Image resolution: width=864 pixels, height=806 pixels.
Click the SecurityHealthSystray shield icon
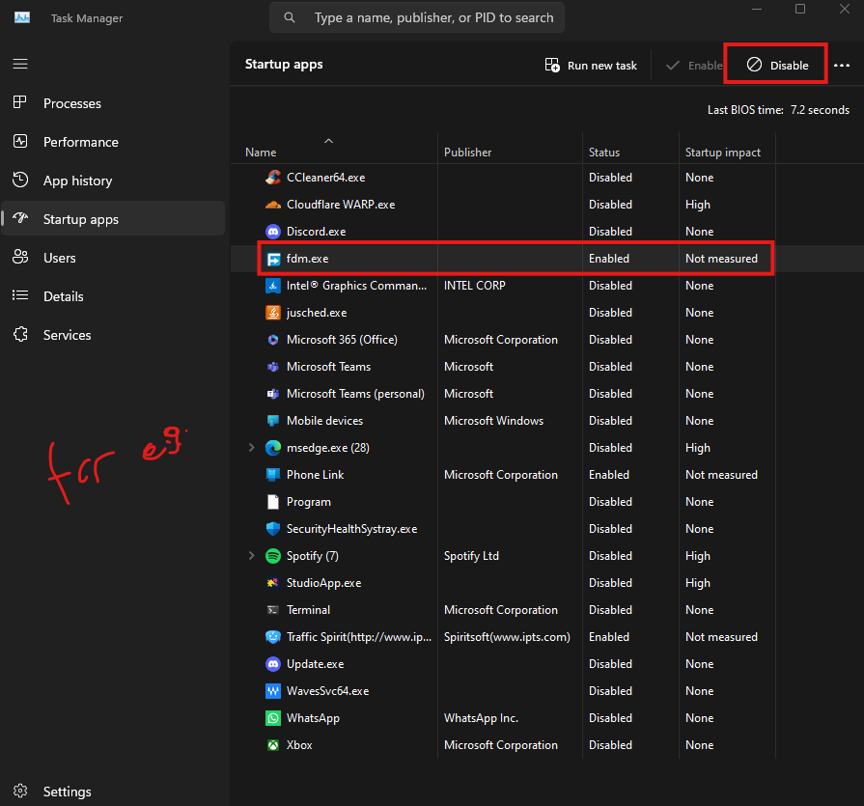(273, 529)
